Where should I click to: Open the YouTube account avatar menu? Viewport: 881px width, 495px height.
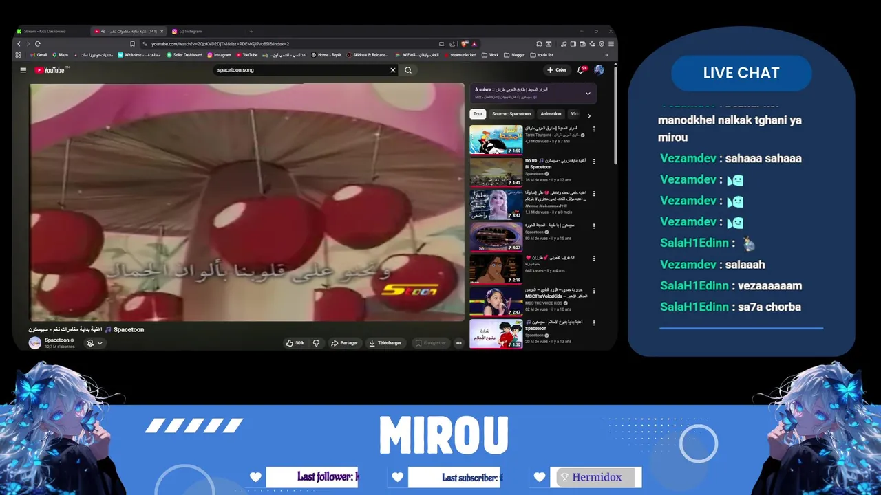[x=599, y=70]
